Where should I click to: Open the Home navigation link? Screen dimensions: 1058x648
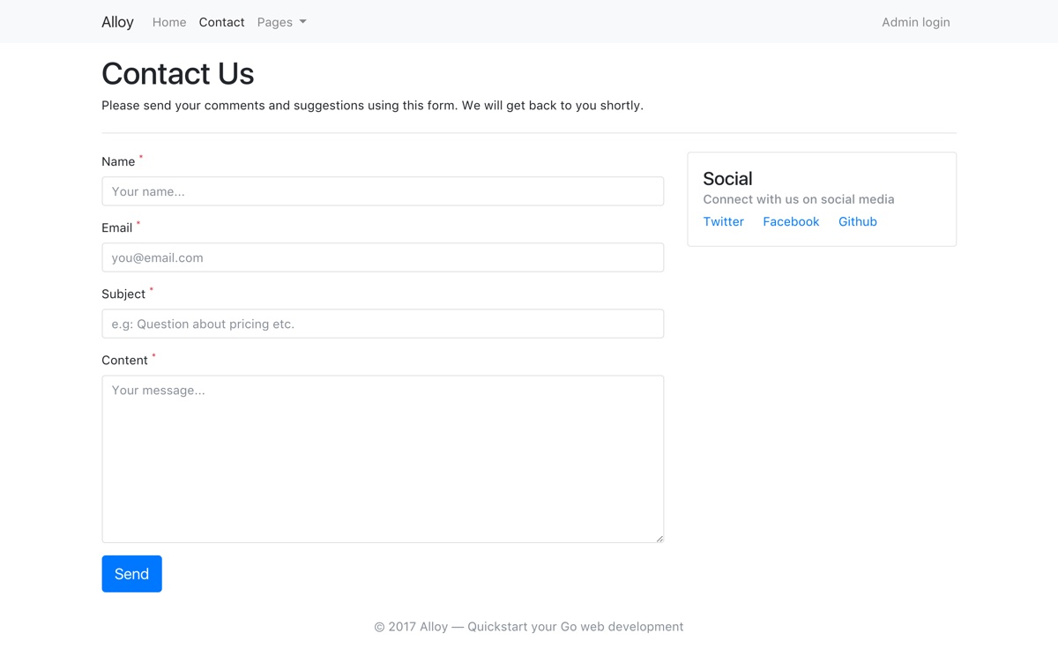click(x=169, y=22)
